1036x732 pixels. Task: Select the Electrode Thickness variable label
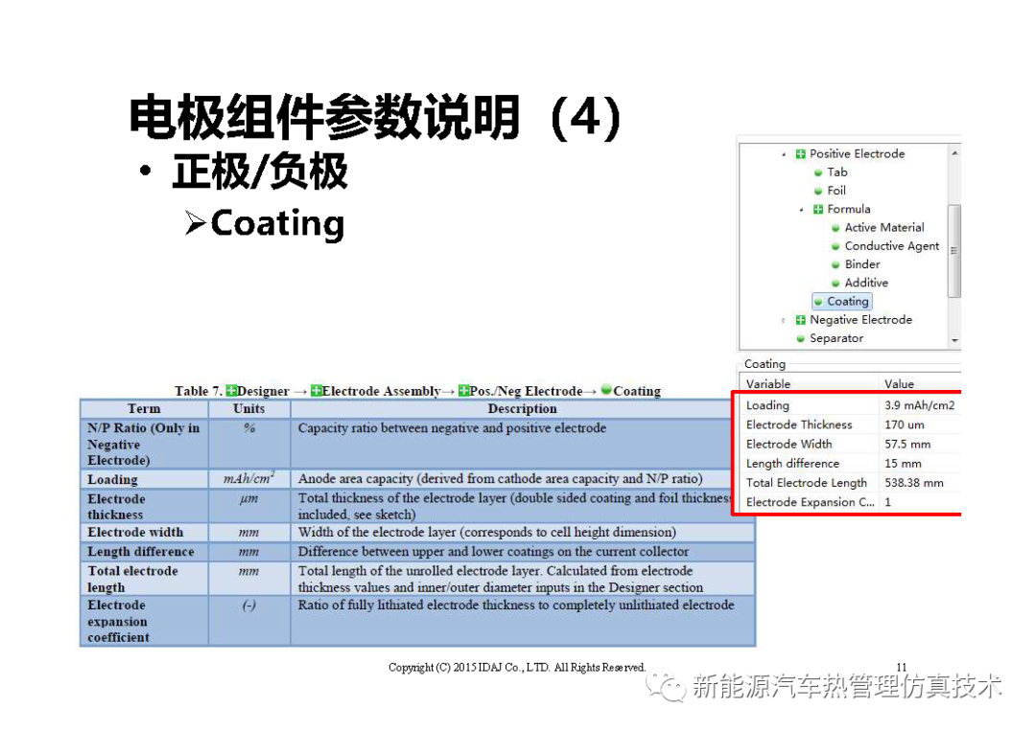[799, 425]
